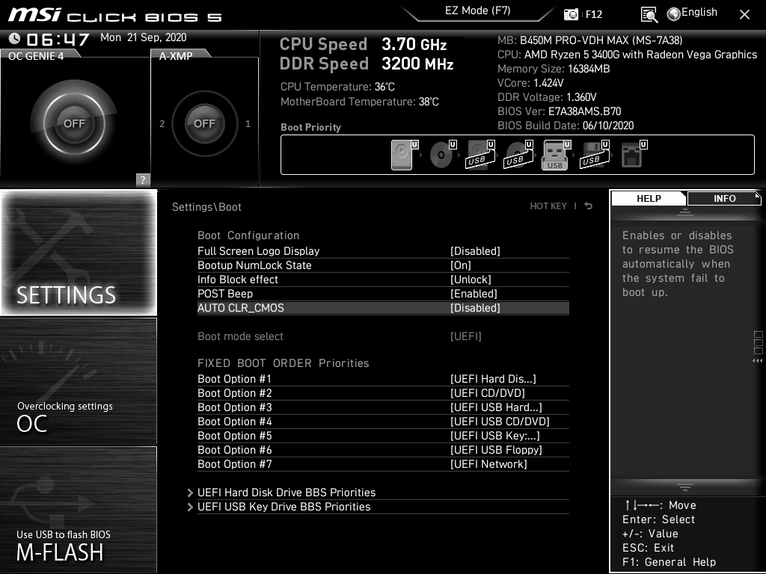Click the CPU Temperature 36°C reading
Image resolution: width=766 pixels, height=574 pixels.
point(337,87)
